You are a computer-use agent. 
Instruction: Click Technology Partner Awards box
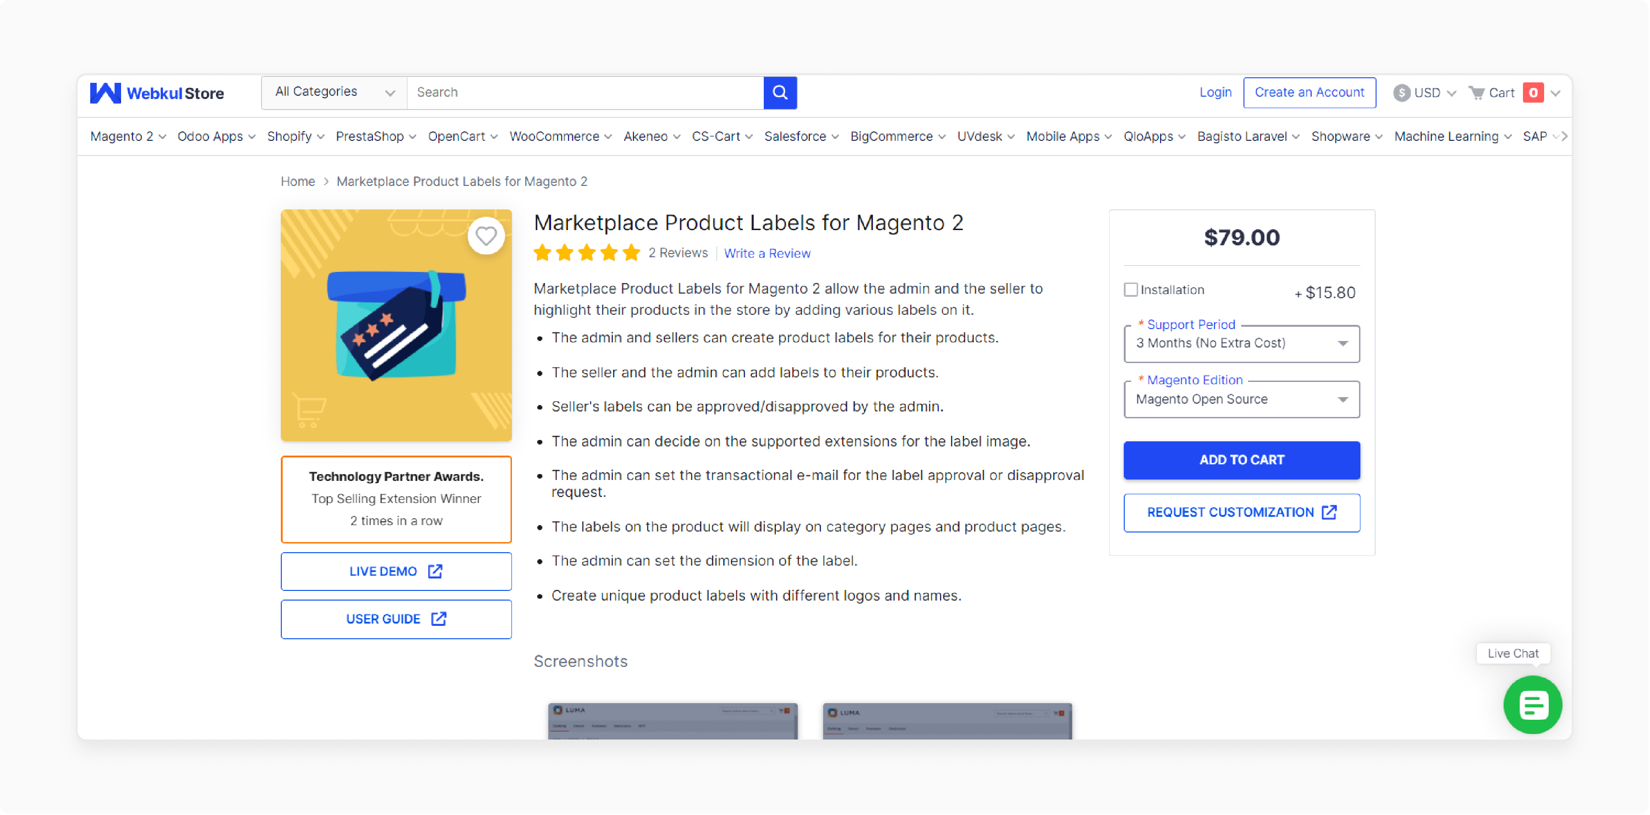point(396,499)
